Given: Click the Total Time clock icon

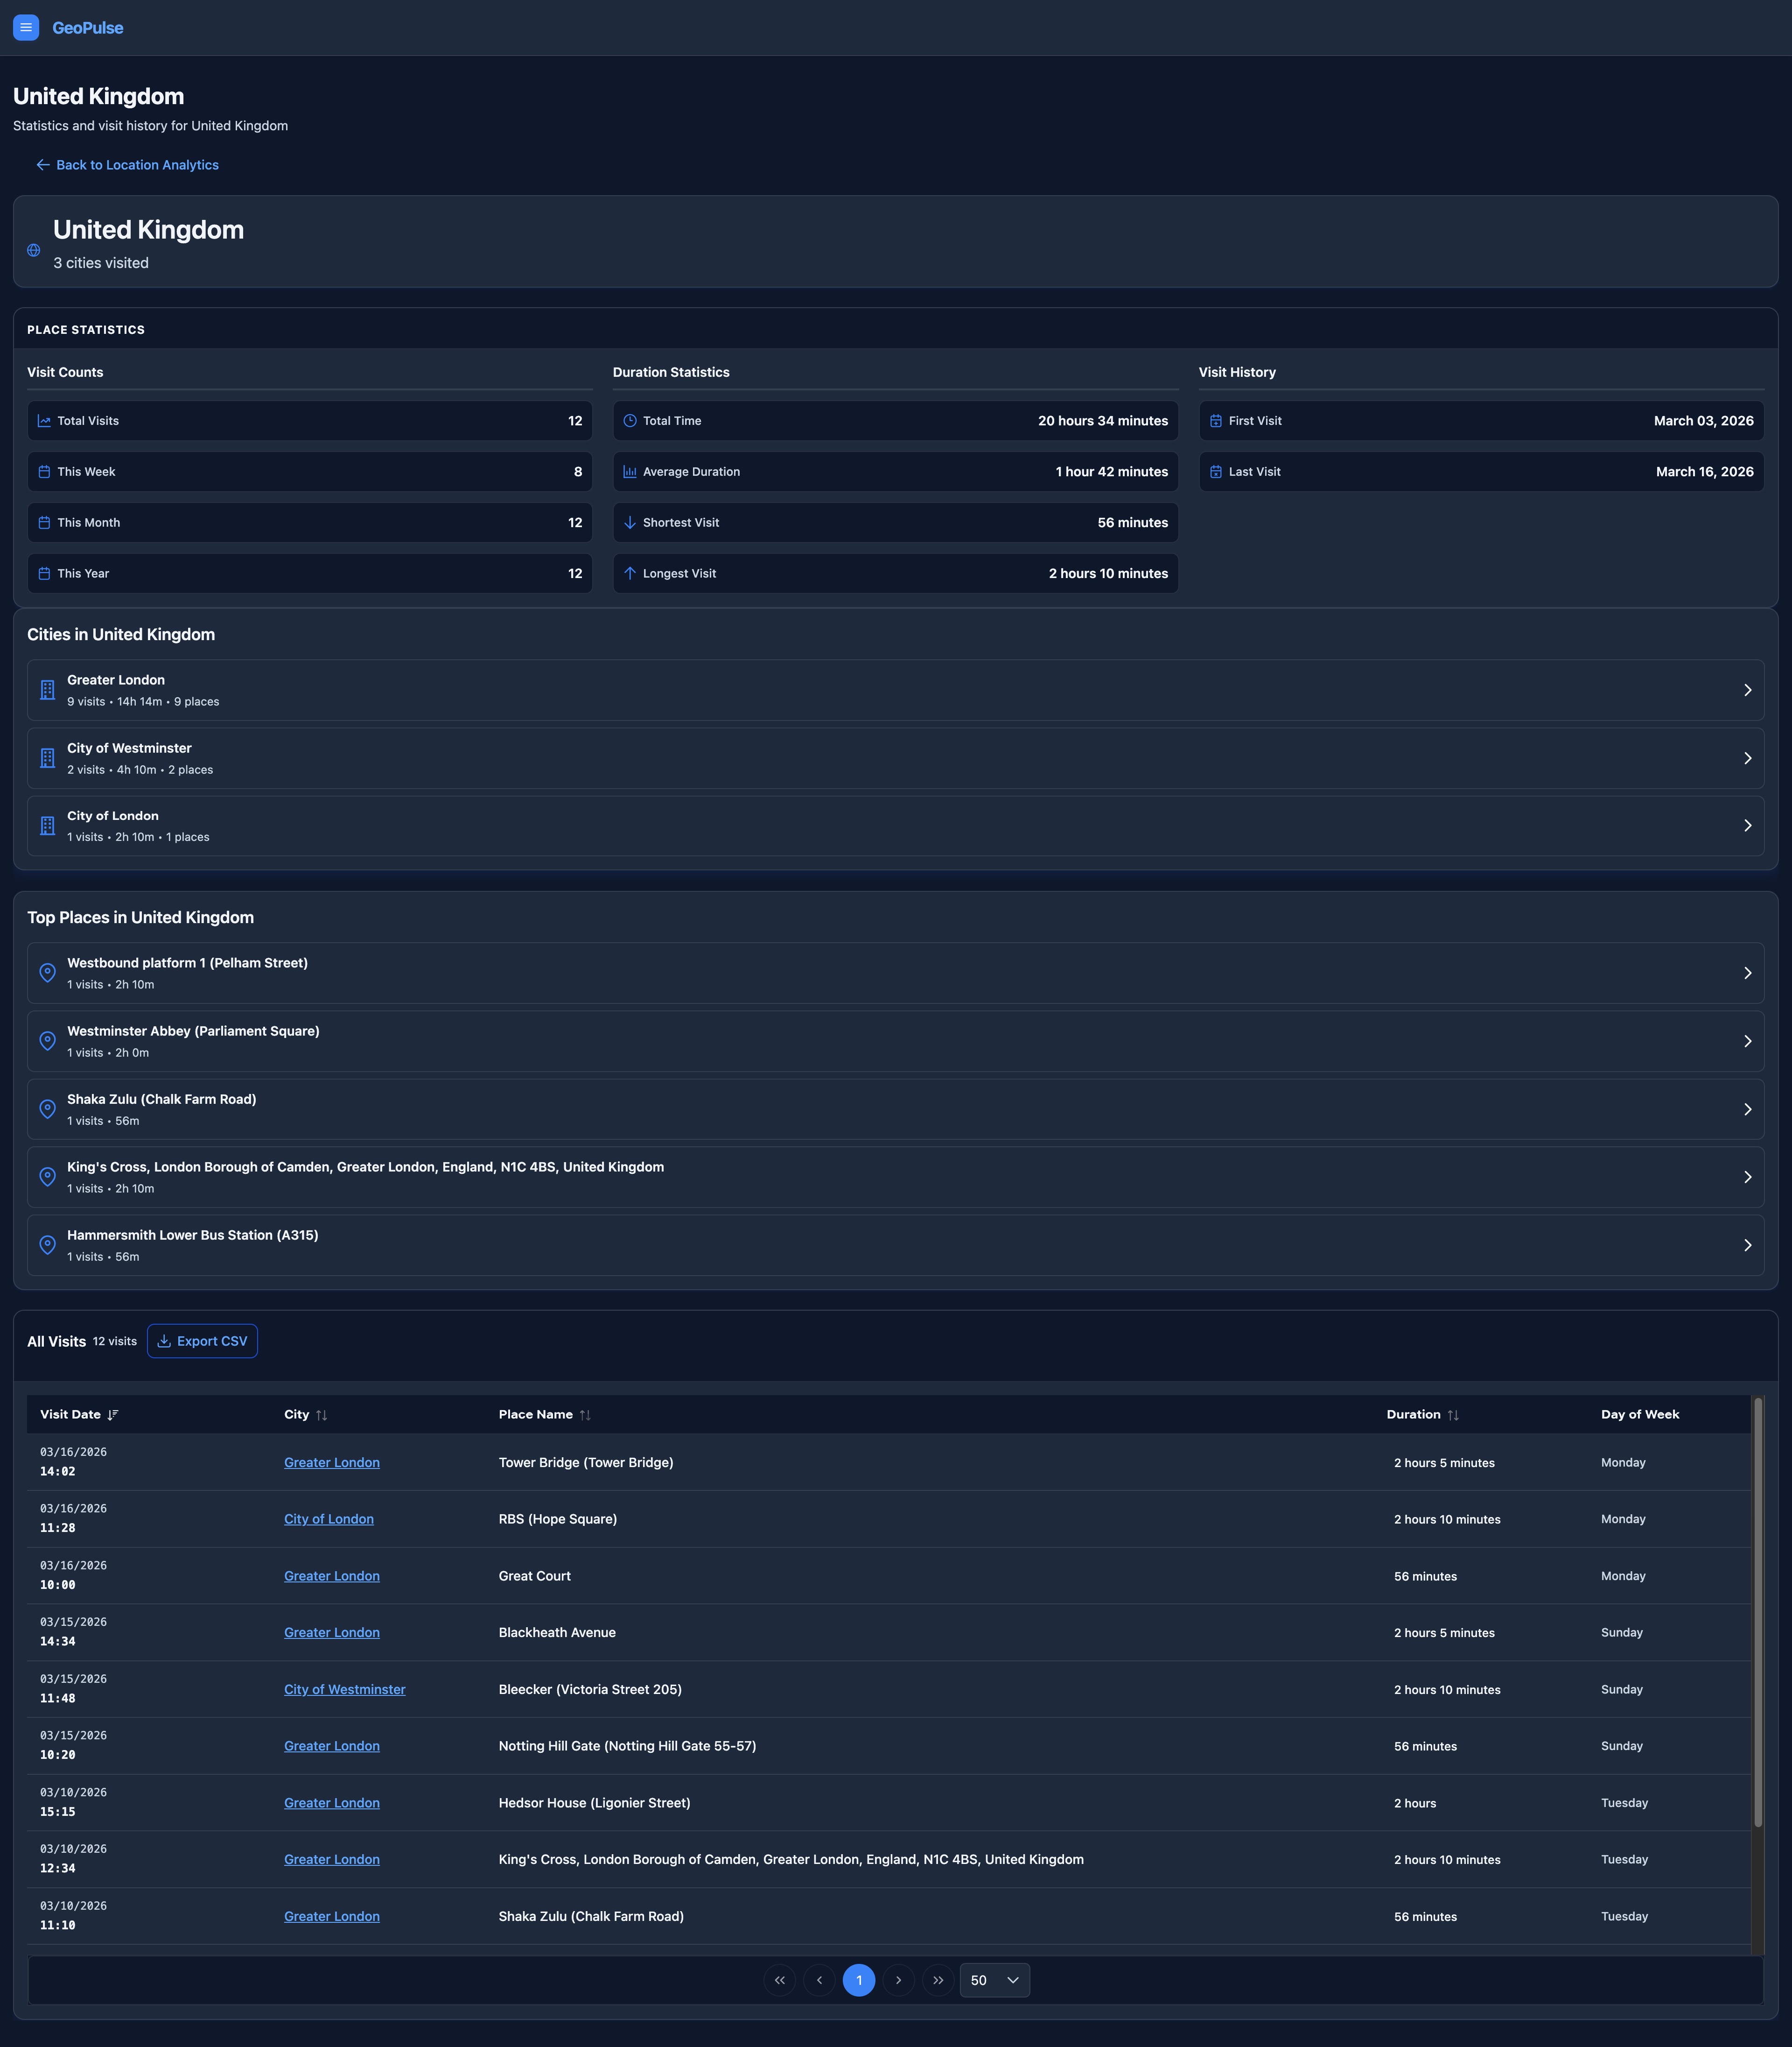Looking at the screenshot, I should point(630,421).
